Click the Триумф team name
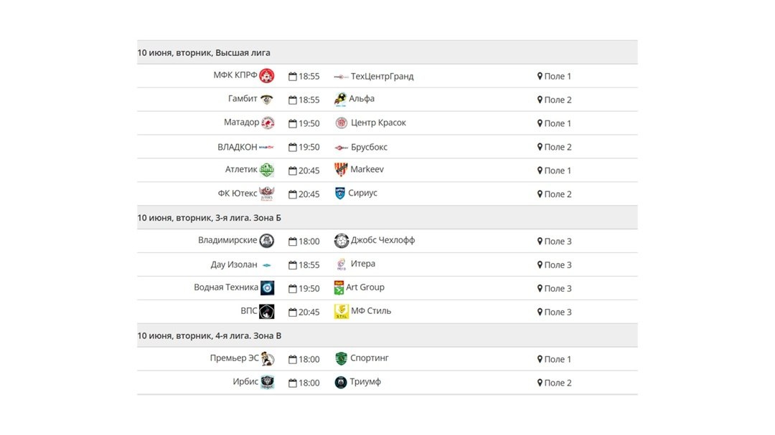The width and height of the screenshot is (775, 435). click(x=365, y=382)
